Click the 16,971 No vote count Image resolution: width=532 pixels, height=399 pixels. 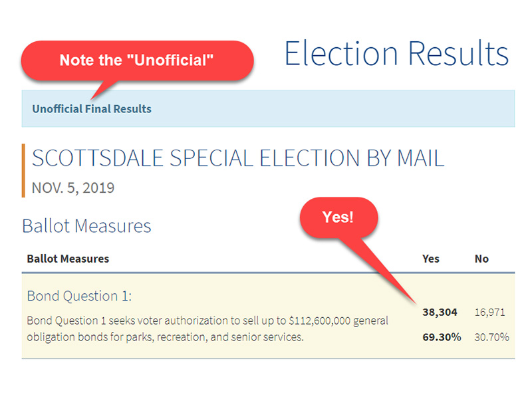click(489, 312)
